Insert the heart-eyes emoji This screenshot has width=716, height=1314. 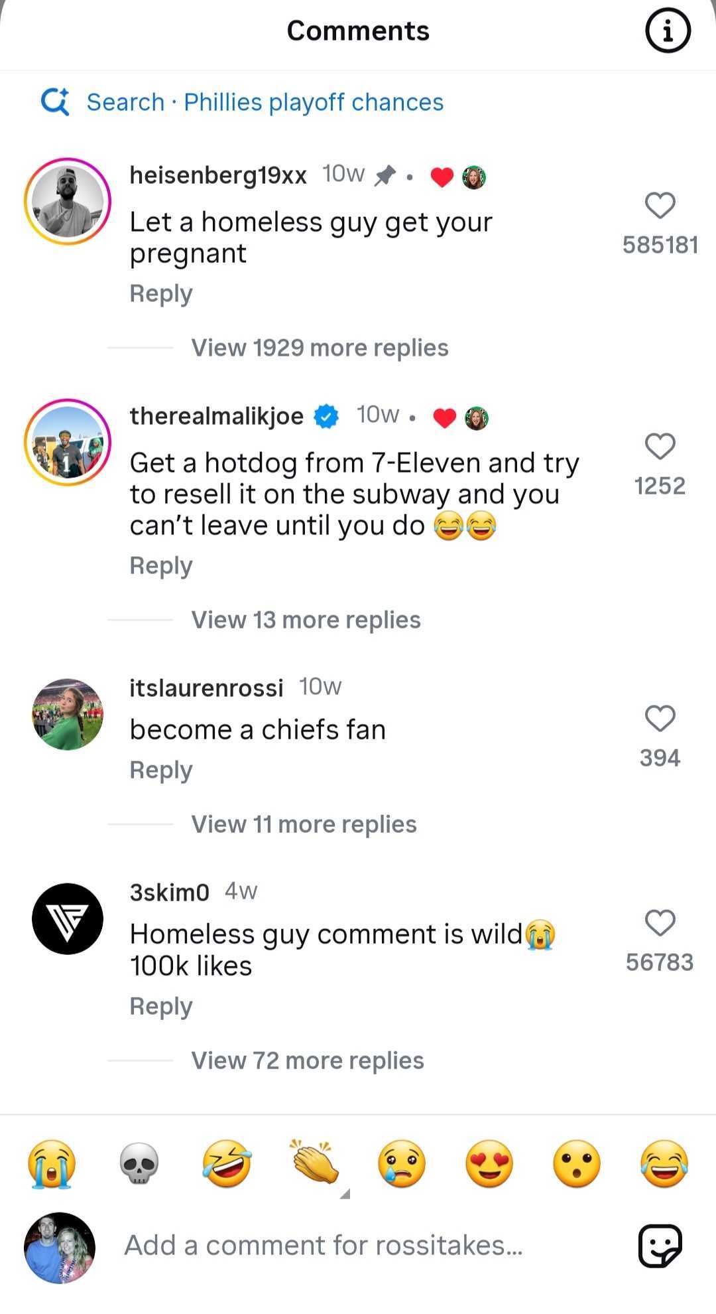pos(489,1165)
